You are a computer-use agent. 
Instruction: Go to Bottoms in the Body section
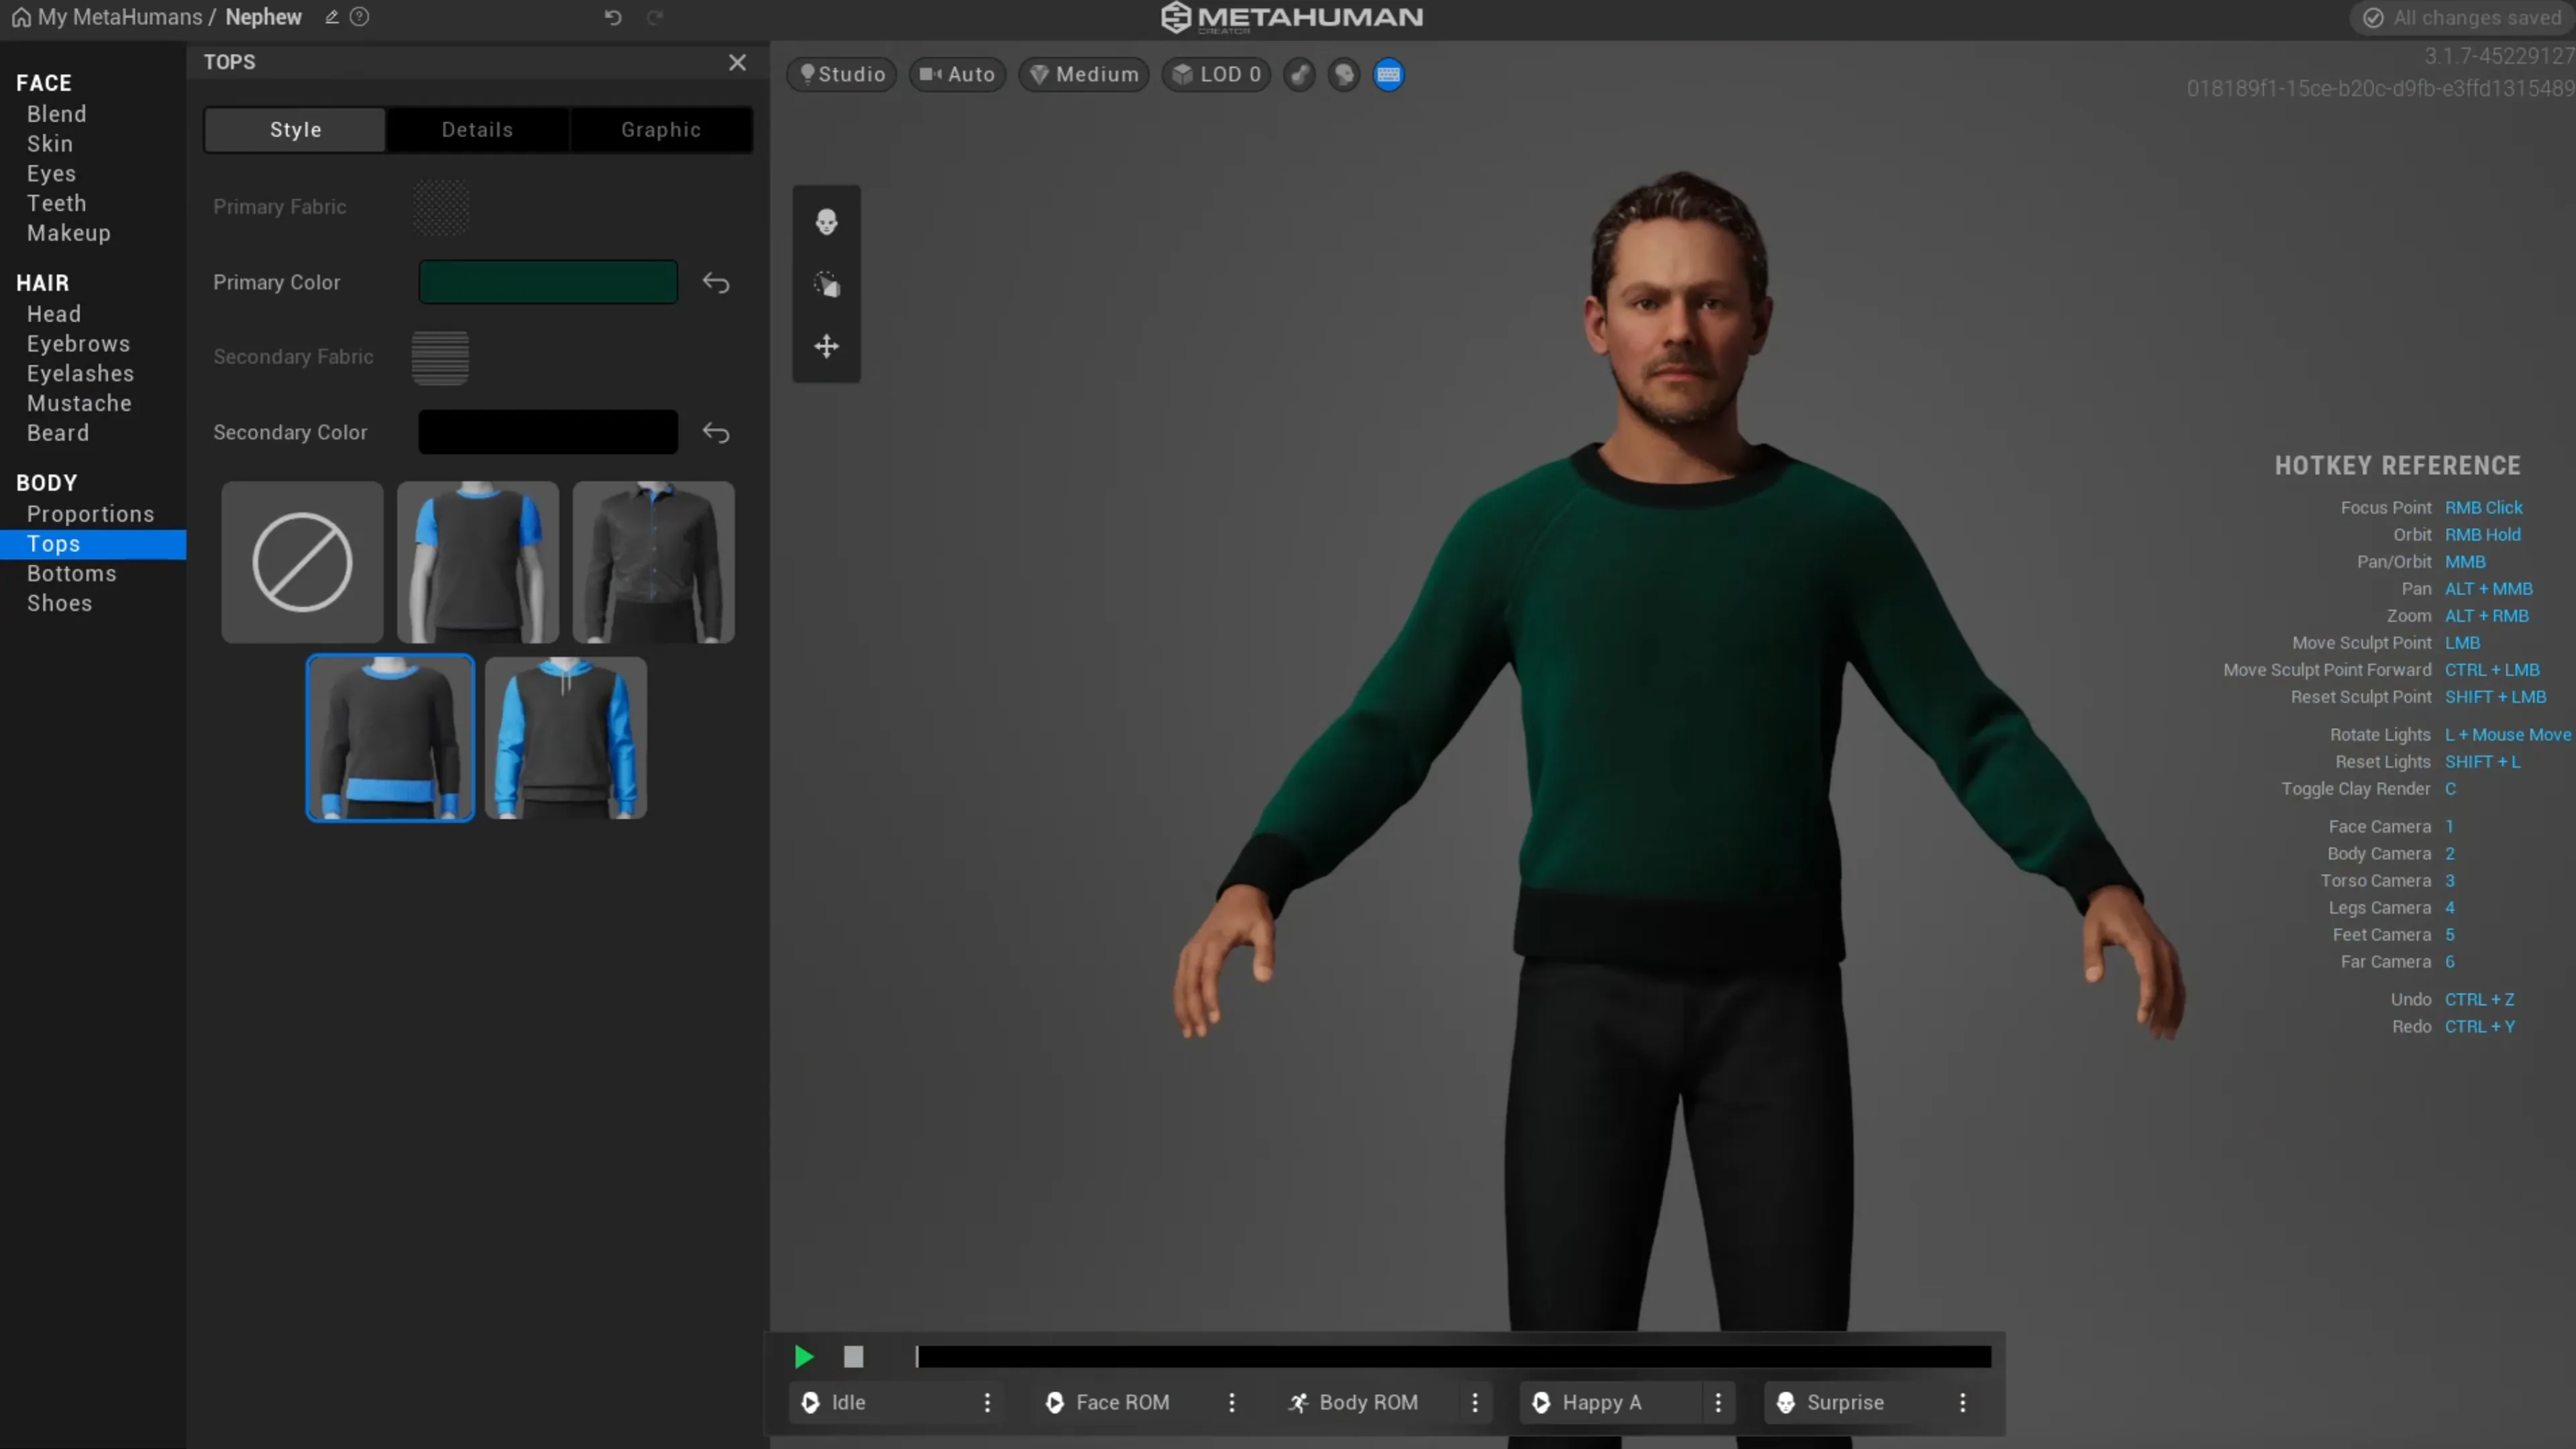point(72,574)
